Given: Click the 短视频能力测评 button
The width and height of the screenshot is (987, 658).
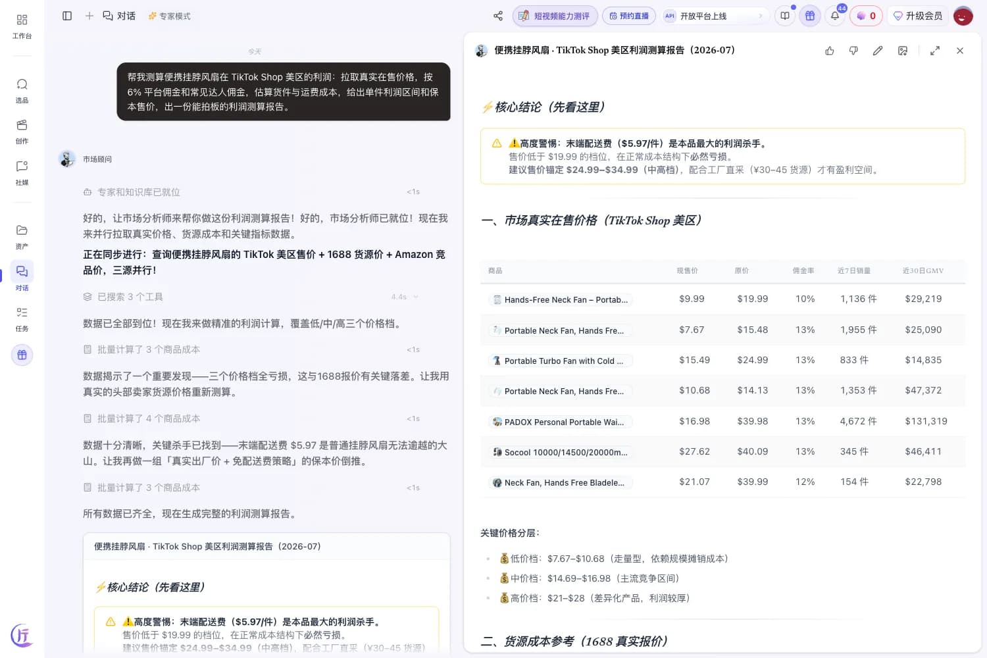Looking at the screenshot, I should tap(555, 16).
